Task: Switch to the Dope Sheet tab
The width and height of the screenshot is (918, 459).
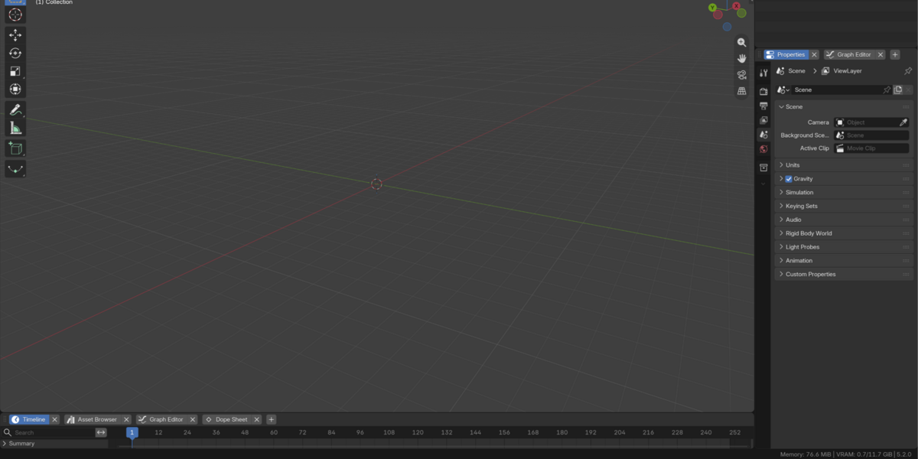Action: tap(231, 419)
